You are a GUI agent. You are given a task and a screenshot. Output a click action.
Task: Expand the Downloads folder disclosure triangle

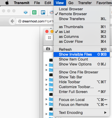[x=46, y=85]
